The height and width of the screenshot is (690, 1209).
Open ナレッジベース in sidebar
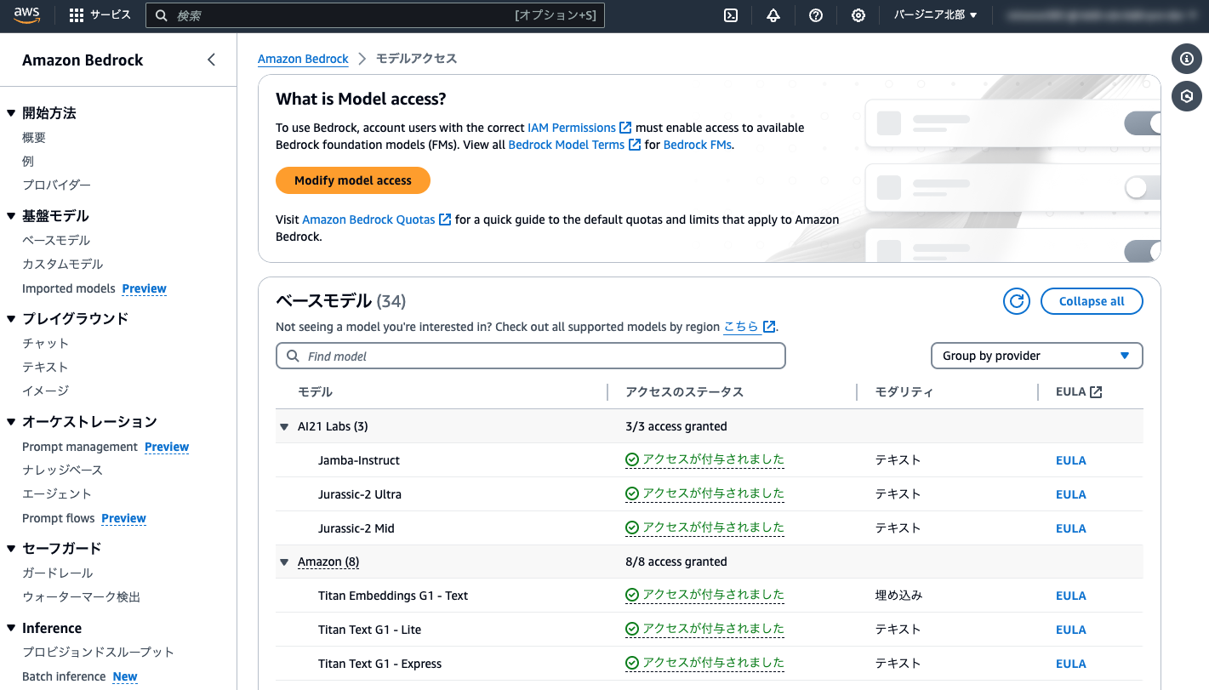coord(62,470)
